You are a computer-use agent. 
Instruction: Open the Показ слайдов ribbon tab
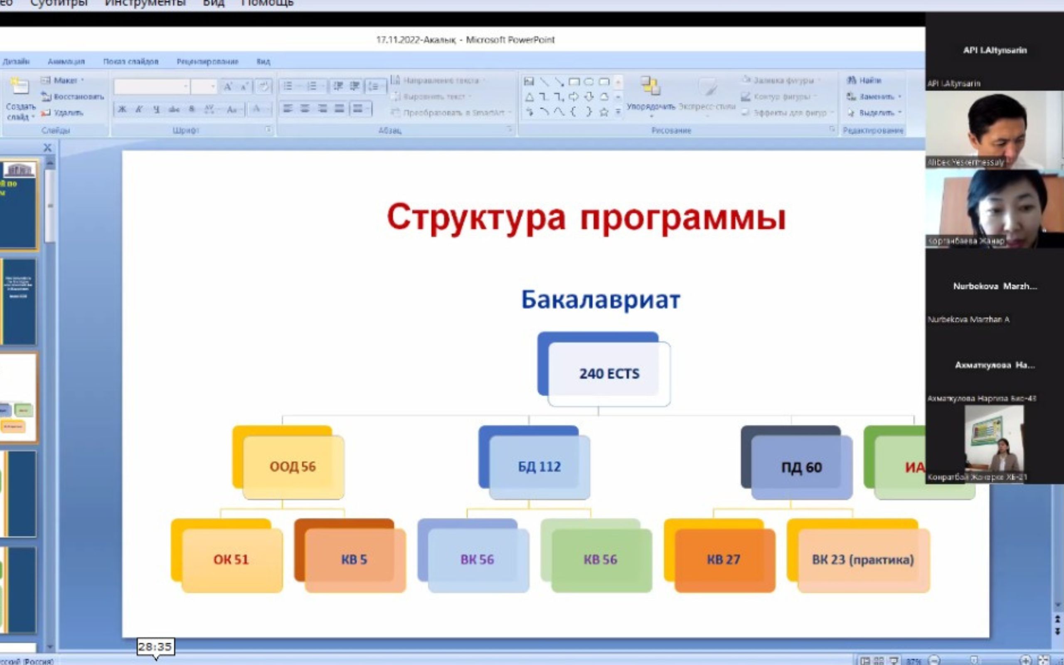coord(131,62)
